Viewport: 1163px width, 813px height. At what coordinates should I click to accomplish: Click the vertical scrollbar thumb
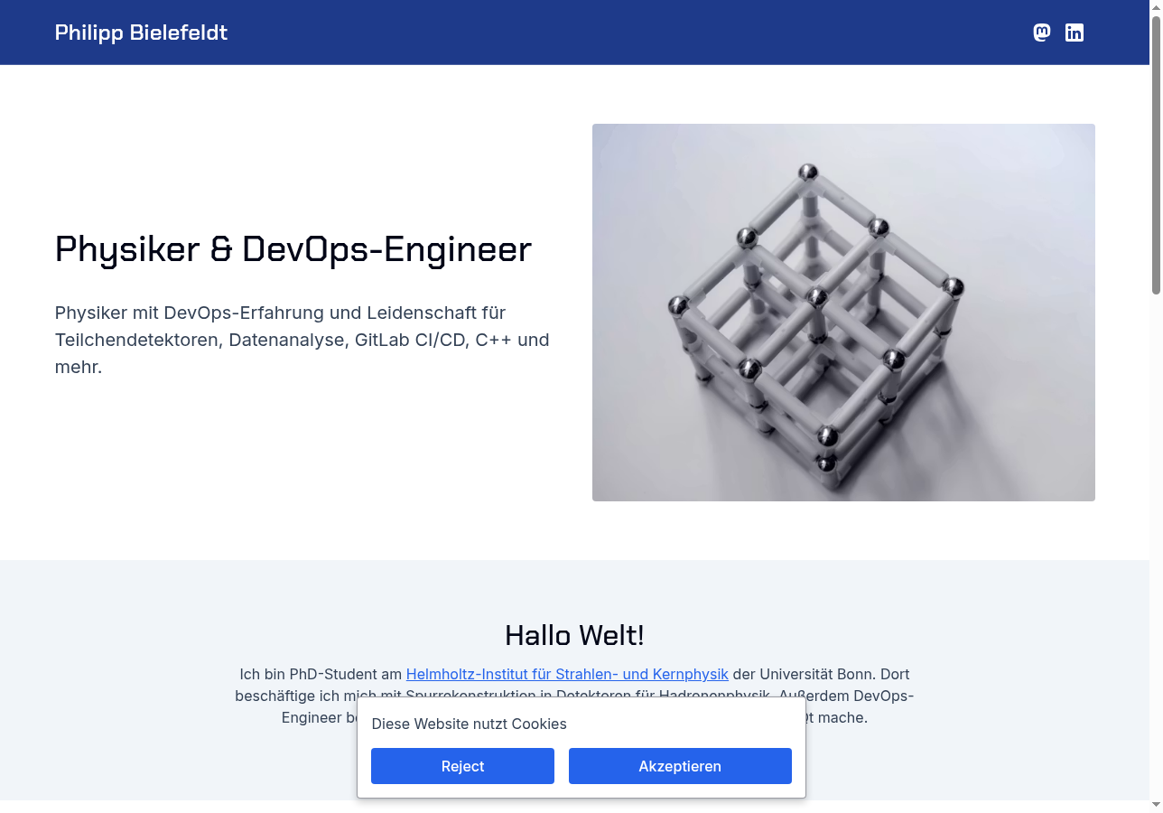click(1156, 154)
